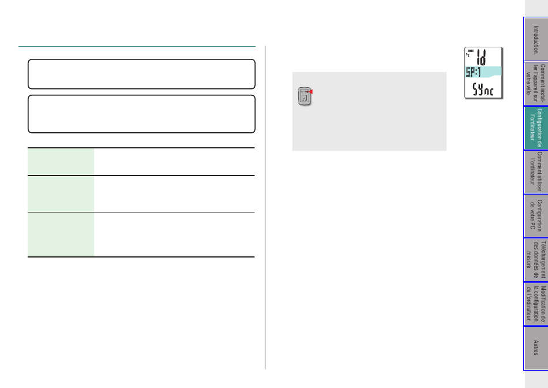Select the middle green table header cell
This screenshot has height=388, width=548.
pyautogui.click(x=61, y=194)
